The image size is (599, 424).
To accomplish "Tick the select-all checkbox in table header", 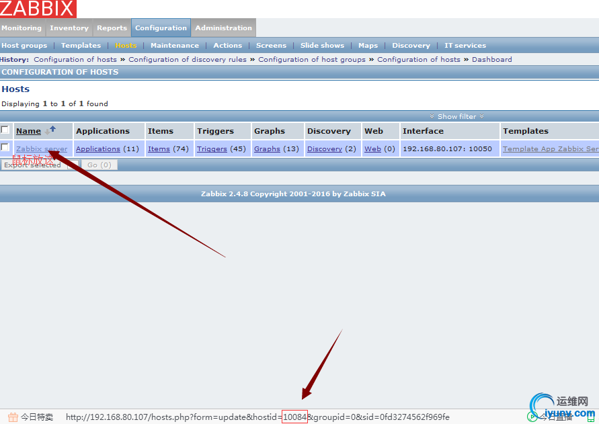I will [x=5, y=130].
